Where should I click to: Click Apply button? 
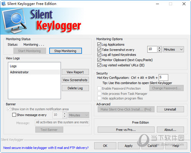129,146
